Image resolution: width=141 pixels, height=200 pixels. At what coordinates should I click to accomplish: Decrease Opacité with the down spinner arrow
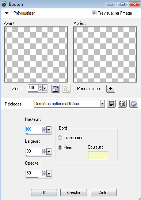(44, 175)
